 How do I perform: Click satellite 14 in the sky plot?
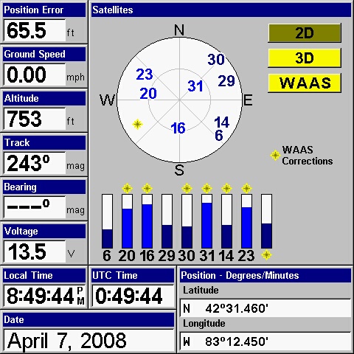(221, 122)
